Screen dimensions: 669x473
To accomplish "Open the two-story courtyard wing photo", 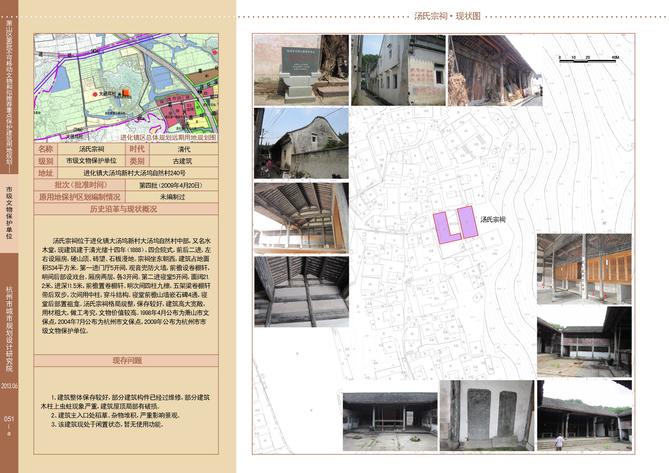I will tap(584, 342).
